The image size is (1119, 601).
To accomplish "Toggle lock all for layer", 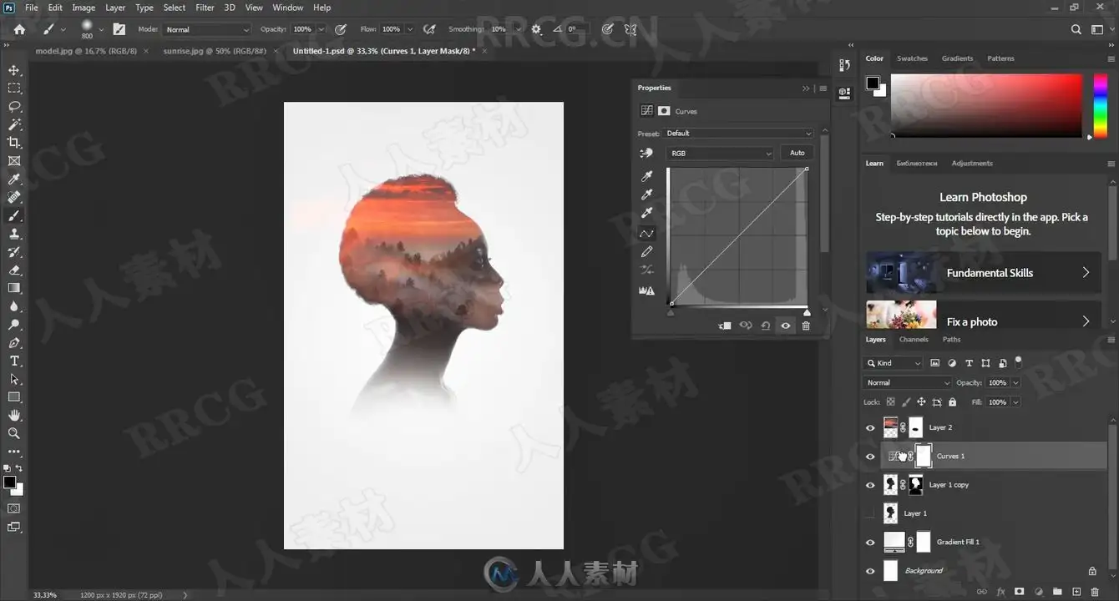I will click(x=952, y=402).
